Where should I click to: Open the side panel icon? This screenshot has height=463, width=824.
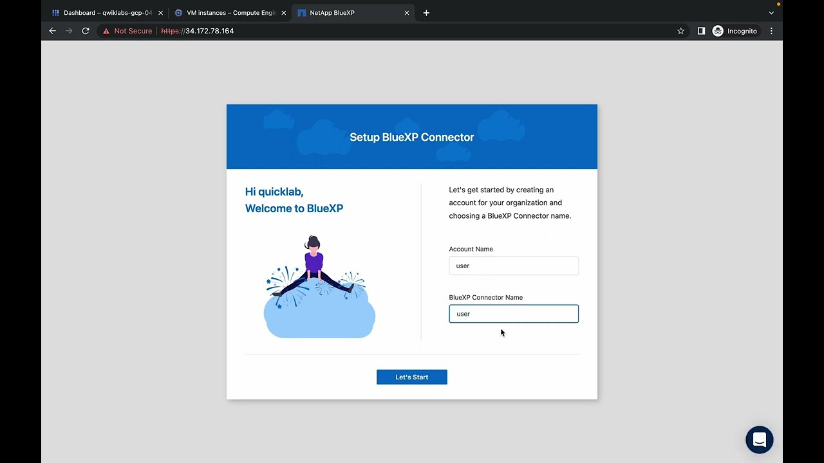(701, 31)
